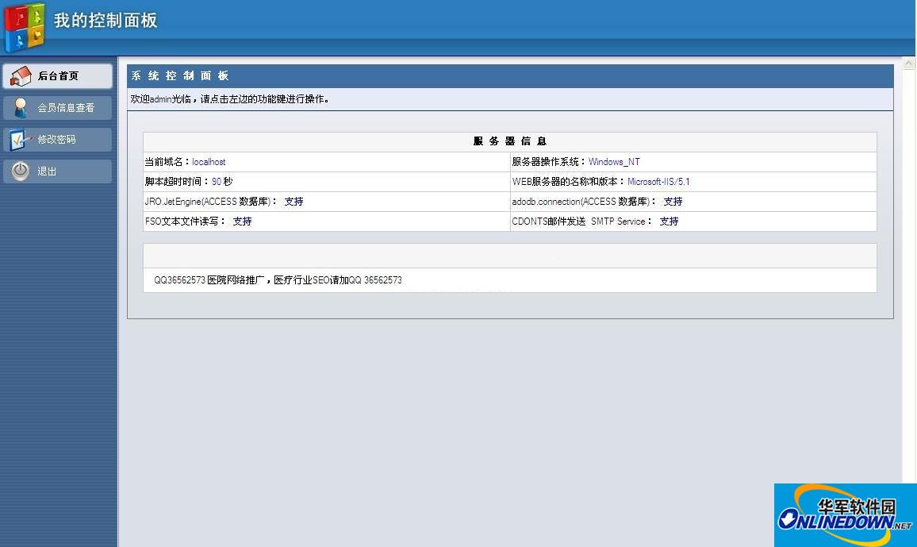Click 支持 next to adodb.connection
917x547 pixels.
click(673, 201)
